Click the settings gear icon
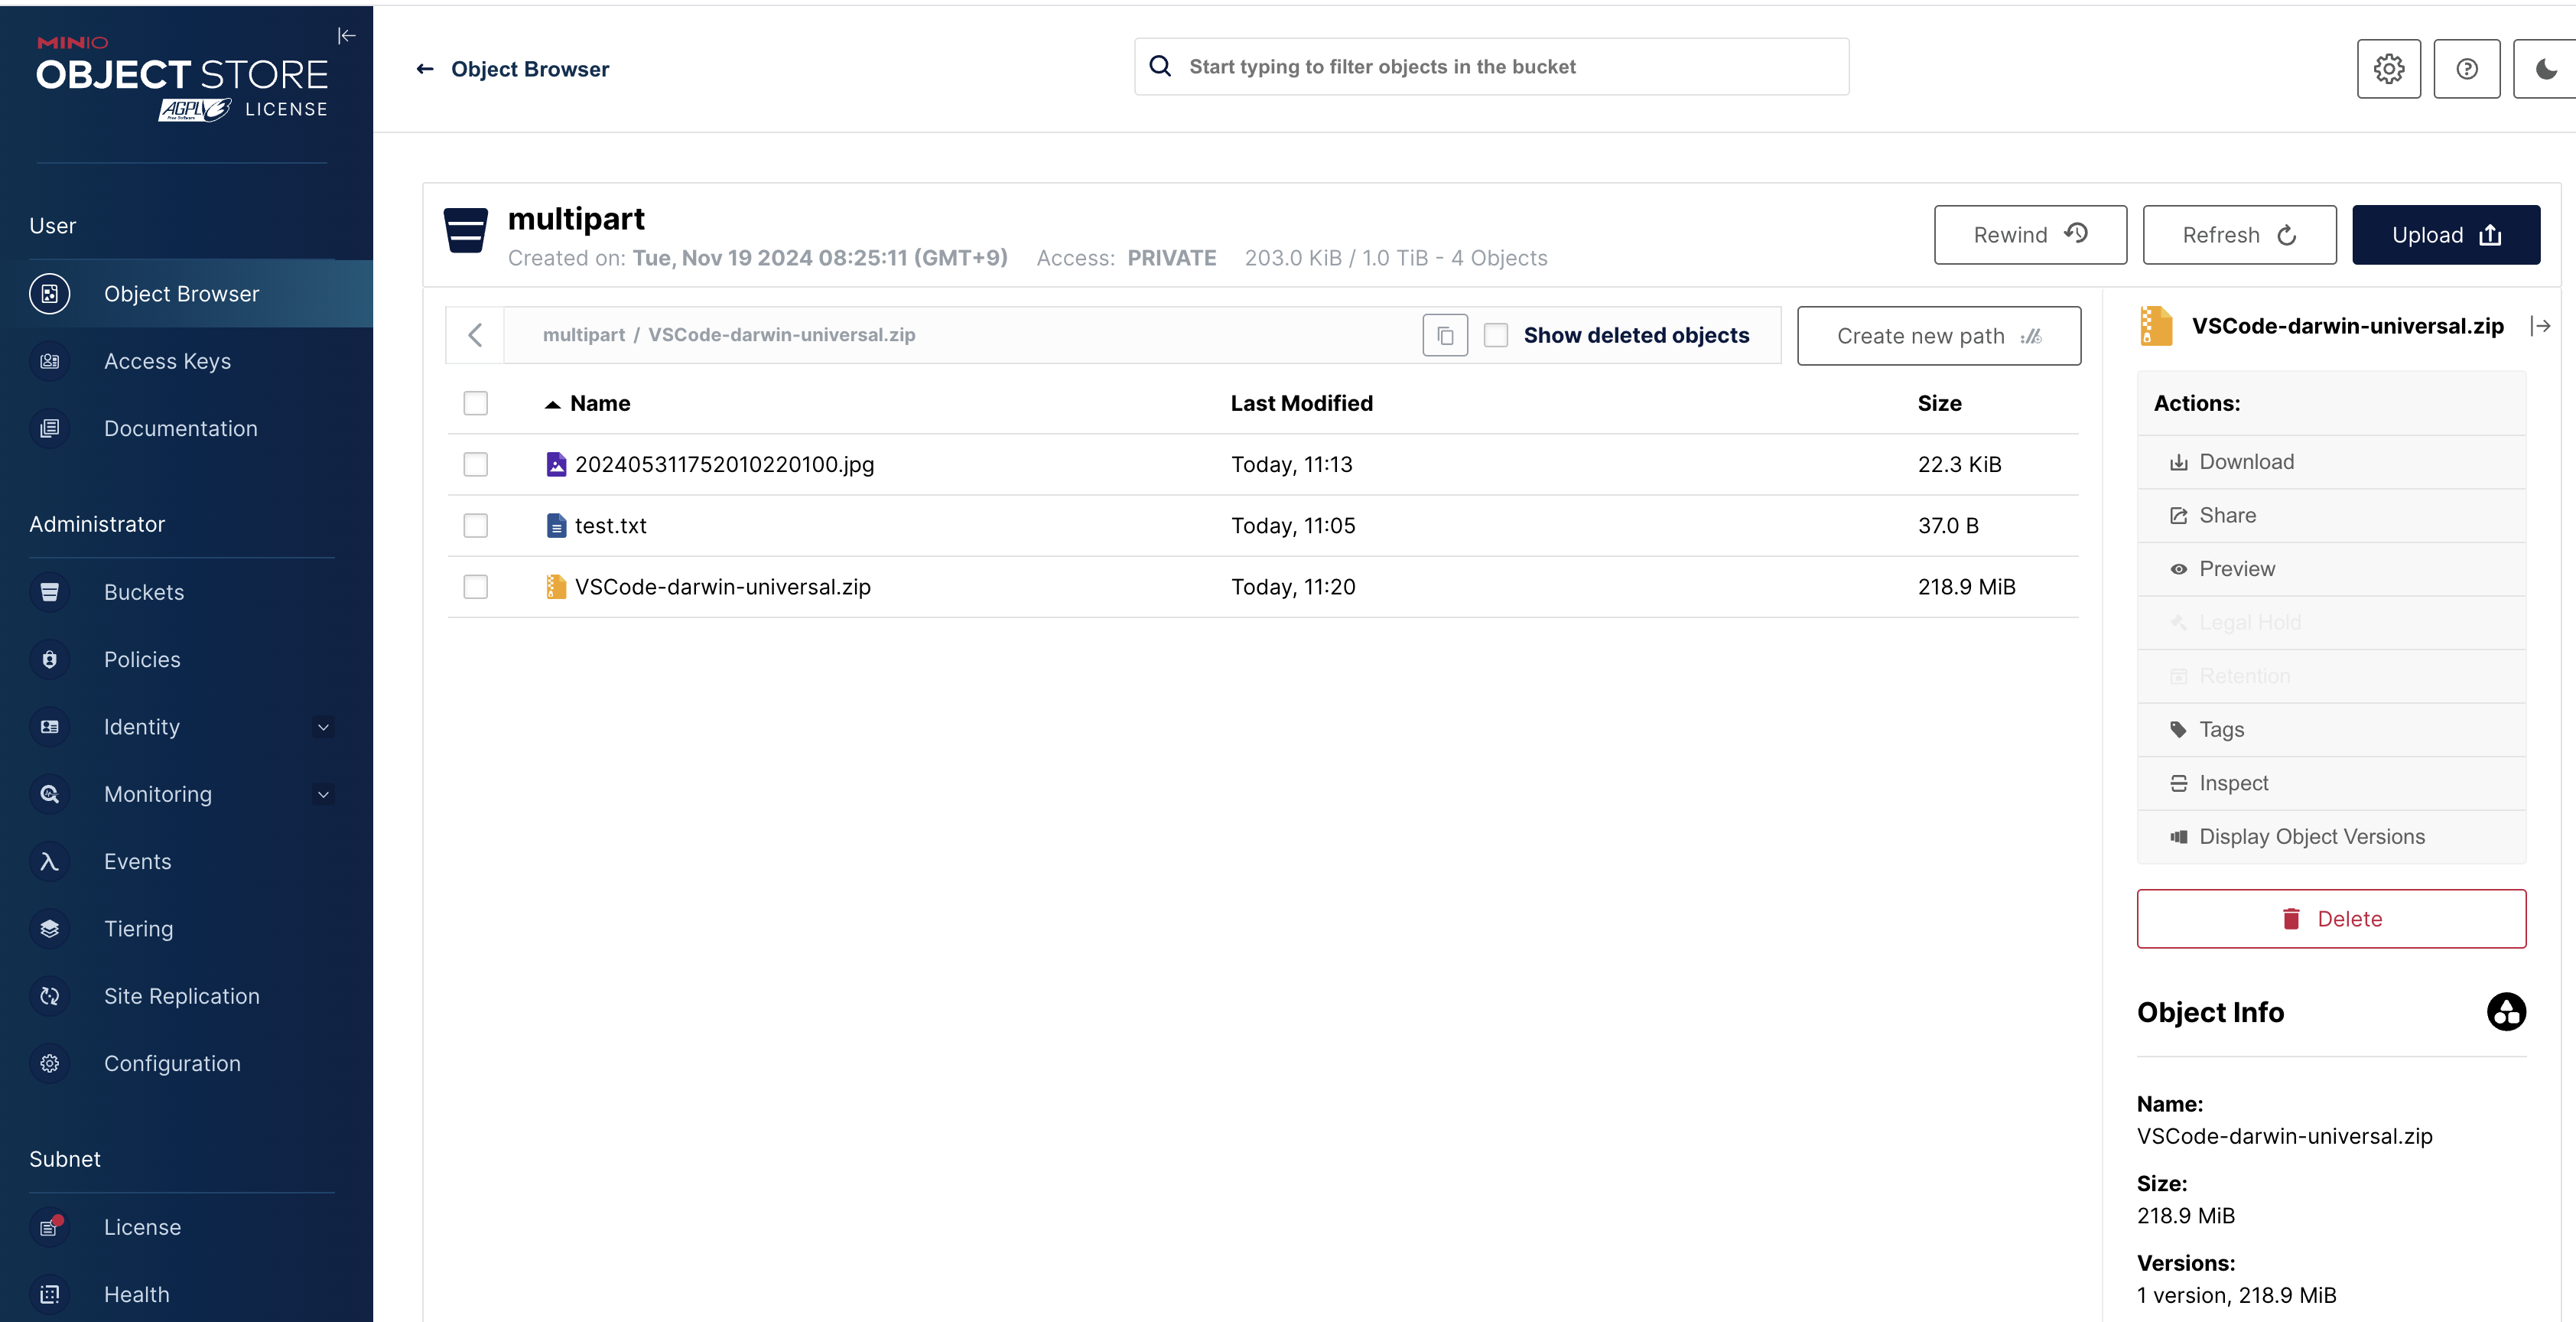This screenshot has width=2576, height=1322. click(2388, 69)
